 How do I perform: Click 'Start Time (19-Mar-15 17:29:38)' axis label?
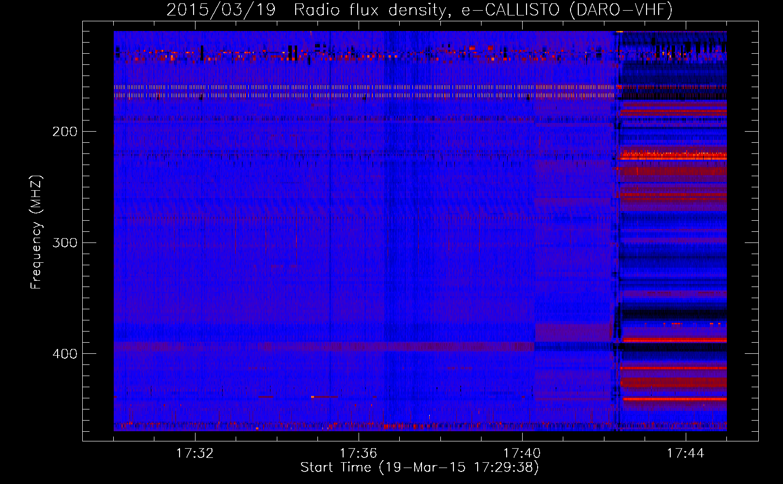tap(420, 468)
